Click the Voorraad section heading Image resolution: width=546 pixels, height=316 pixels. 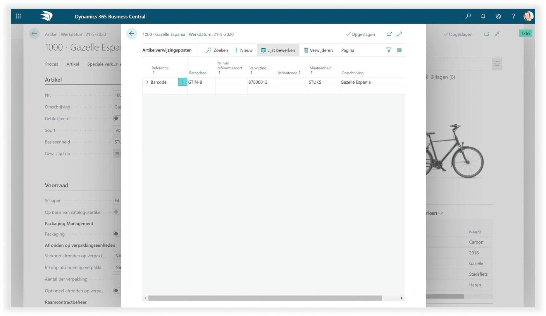tap(56, 185)
